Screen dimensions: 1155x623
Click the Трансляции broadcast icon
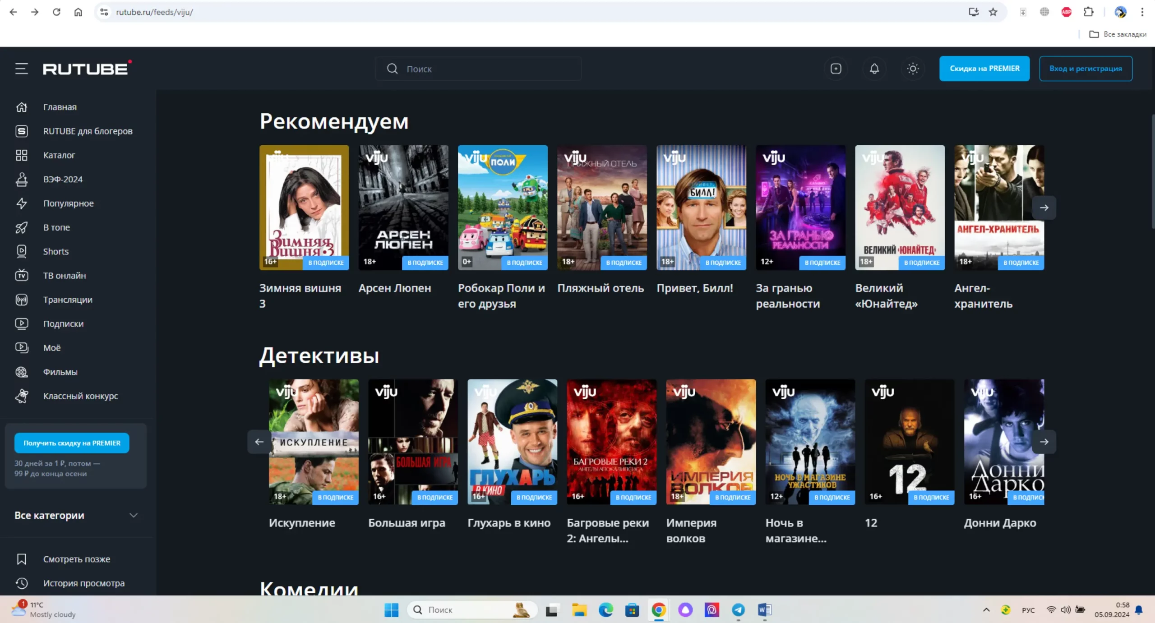click(21, 300)
